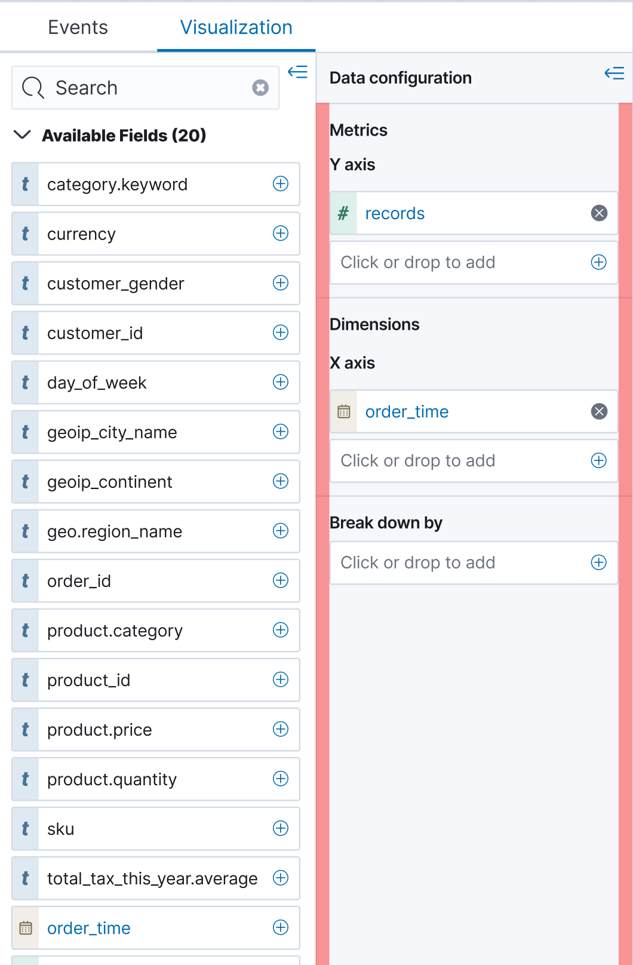Collapse the Data configuration panel arrow icon

point(614,73)
